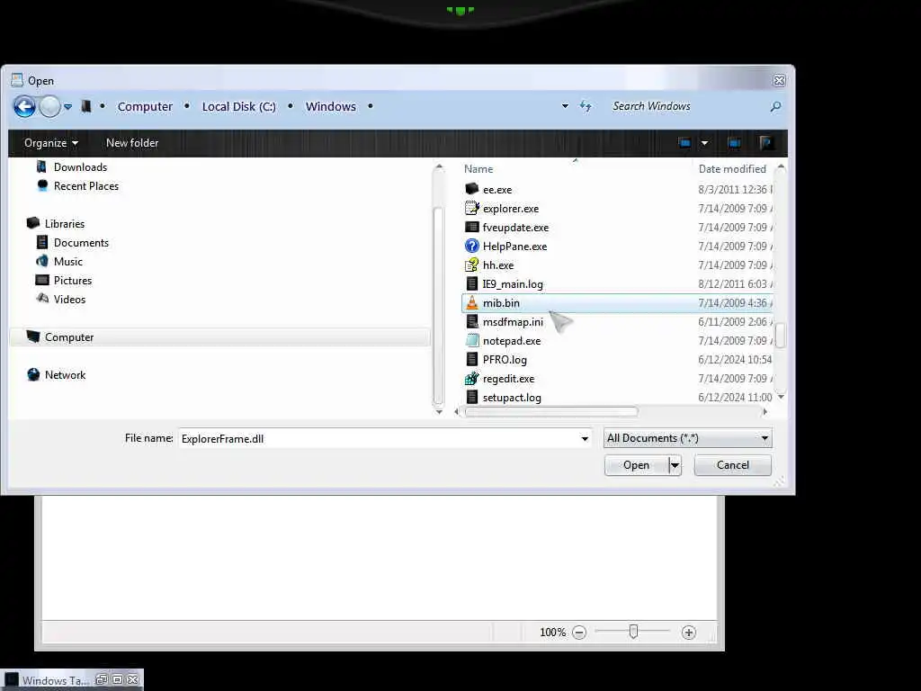Click the File name text field
Screen dimensions: 921x691
coord(379,438)
